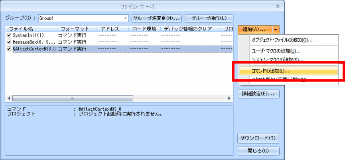Image resolution: width=345 pixels, height=160 pixels.
Task: Click the 追加(A)... split button
Action: (255, 30)
